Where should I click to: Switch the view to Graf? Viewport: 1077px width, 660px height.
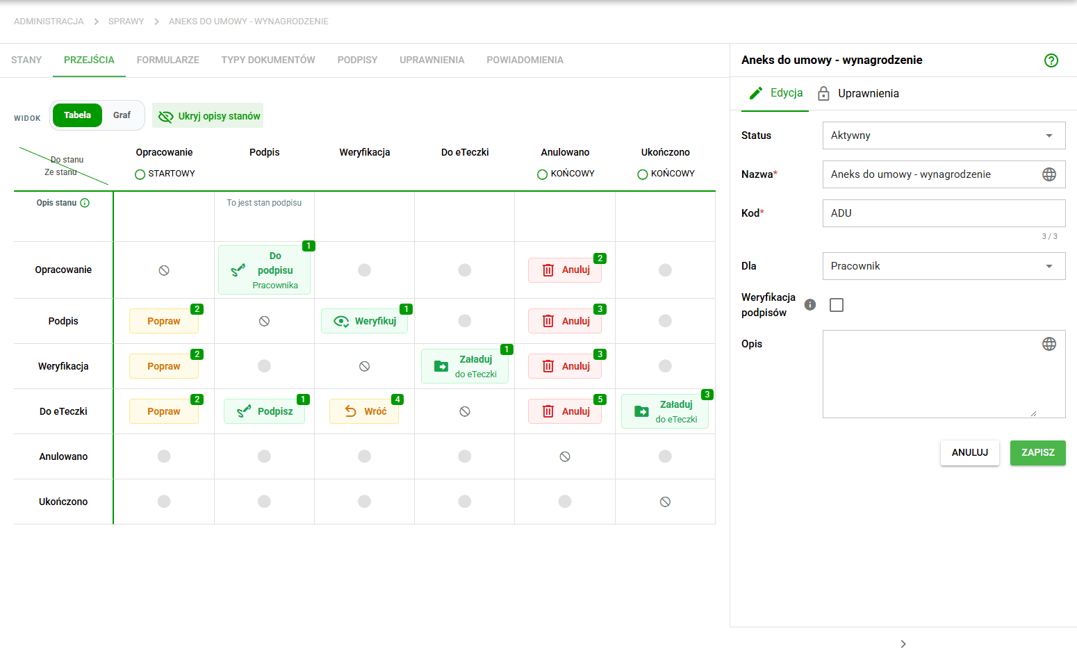point(122,115)
